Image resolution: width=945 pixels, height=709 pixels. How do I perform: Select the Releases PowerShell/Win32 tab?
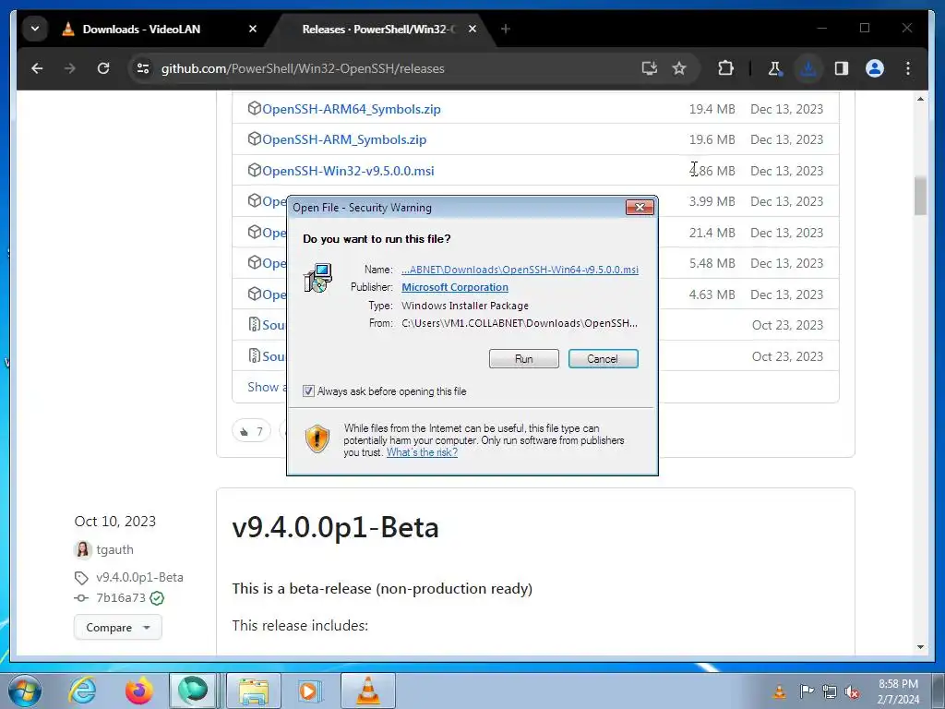(378, 29)
